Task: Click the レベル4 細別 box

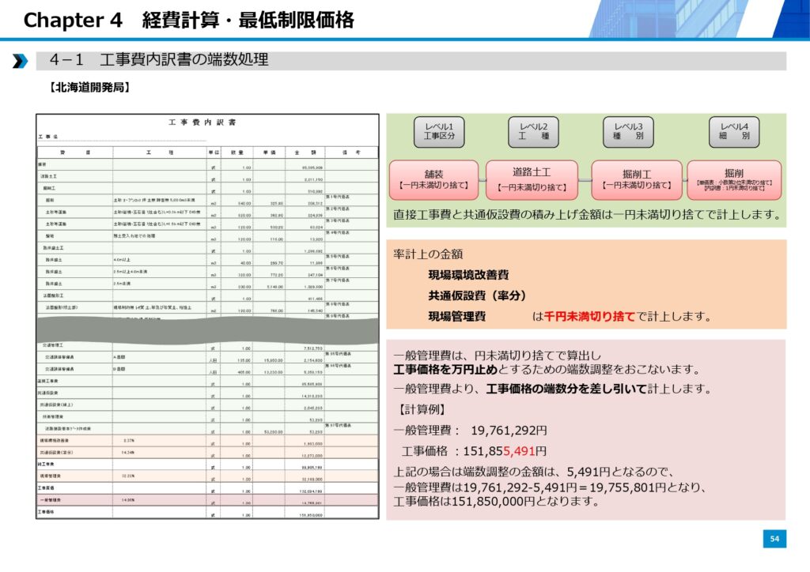Action: click(x=734, y=131)
